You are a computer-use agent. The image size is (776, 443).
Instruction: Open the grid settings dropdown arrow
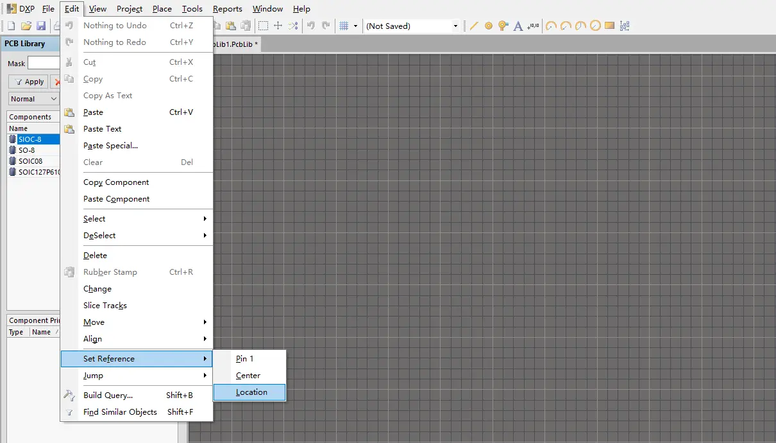(355, 26)
